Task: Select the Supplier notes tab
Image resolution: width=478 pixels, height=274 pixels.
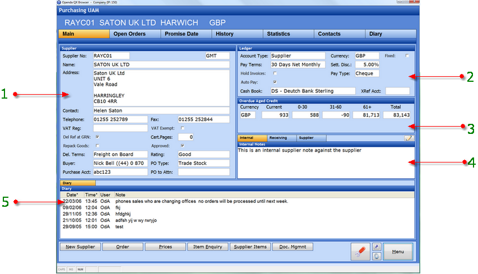Action: click(x=311, y=138)
